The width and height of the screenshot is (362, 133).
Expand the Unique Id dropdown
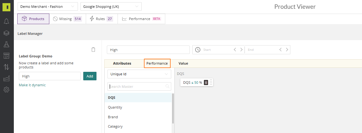tap(139, 74)
